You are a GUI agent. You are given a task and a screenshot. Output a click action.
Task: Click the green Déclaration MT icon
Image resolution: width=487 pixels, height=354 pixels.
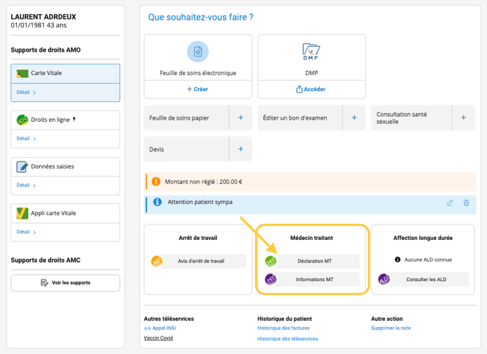tap(271, 261)
